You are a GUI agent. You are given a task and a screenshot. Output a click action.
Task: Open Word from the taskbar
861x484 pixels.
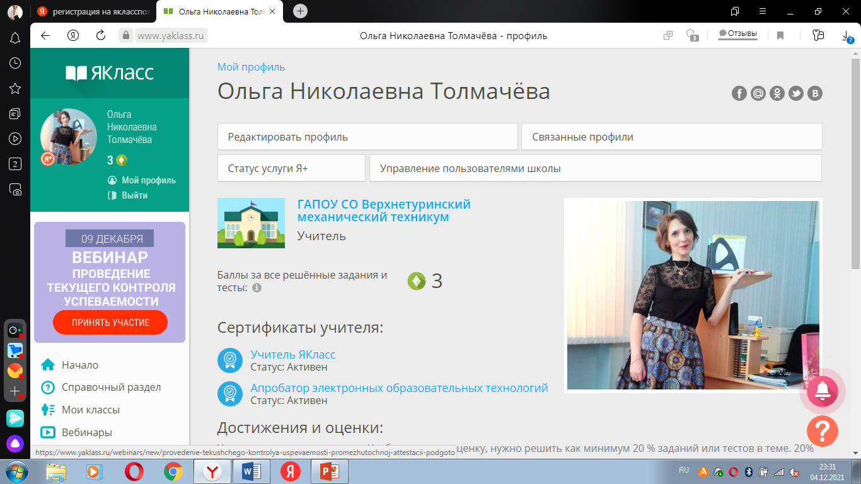[x=251, y=471]
